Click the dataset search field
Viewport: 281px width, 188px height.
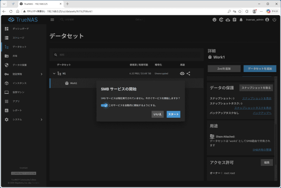(126, 55)
